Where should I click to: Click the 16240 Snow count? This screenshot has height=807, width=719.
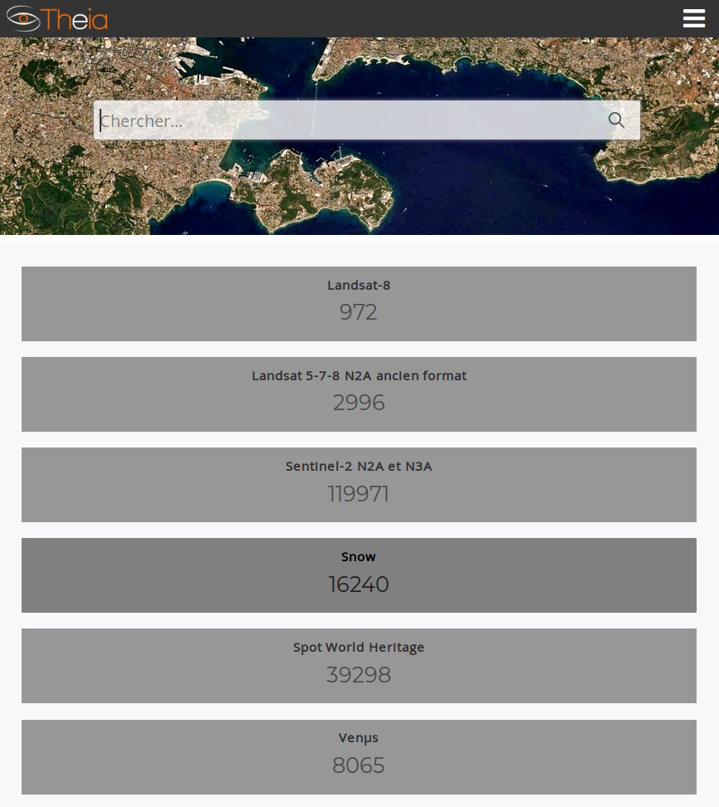coord(359,584)
